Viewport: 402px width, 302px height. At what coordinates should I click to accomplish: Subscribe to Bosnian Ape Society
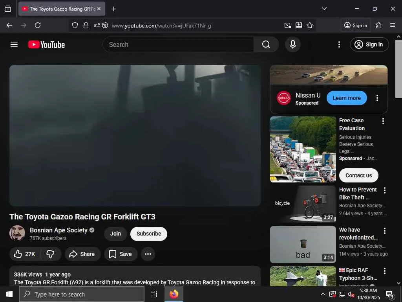149,234
